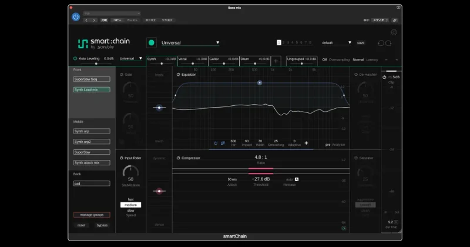Toggle the De-Harsher module power

tap(356, 75)
